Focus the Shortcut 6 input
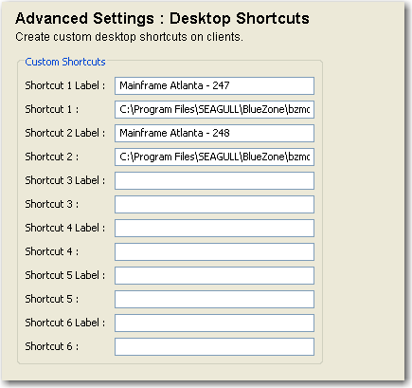This screenshot has height=388, width=412. pyautogui.click(x=214, y=346)
